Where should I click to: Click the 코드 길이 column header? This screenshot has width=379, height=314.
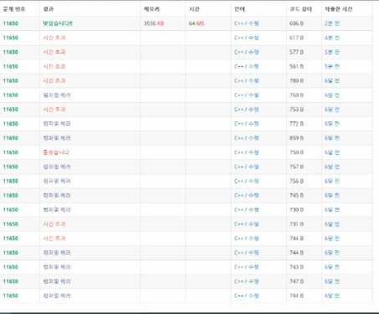tap(300, 9)
